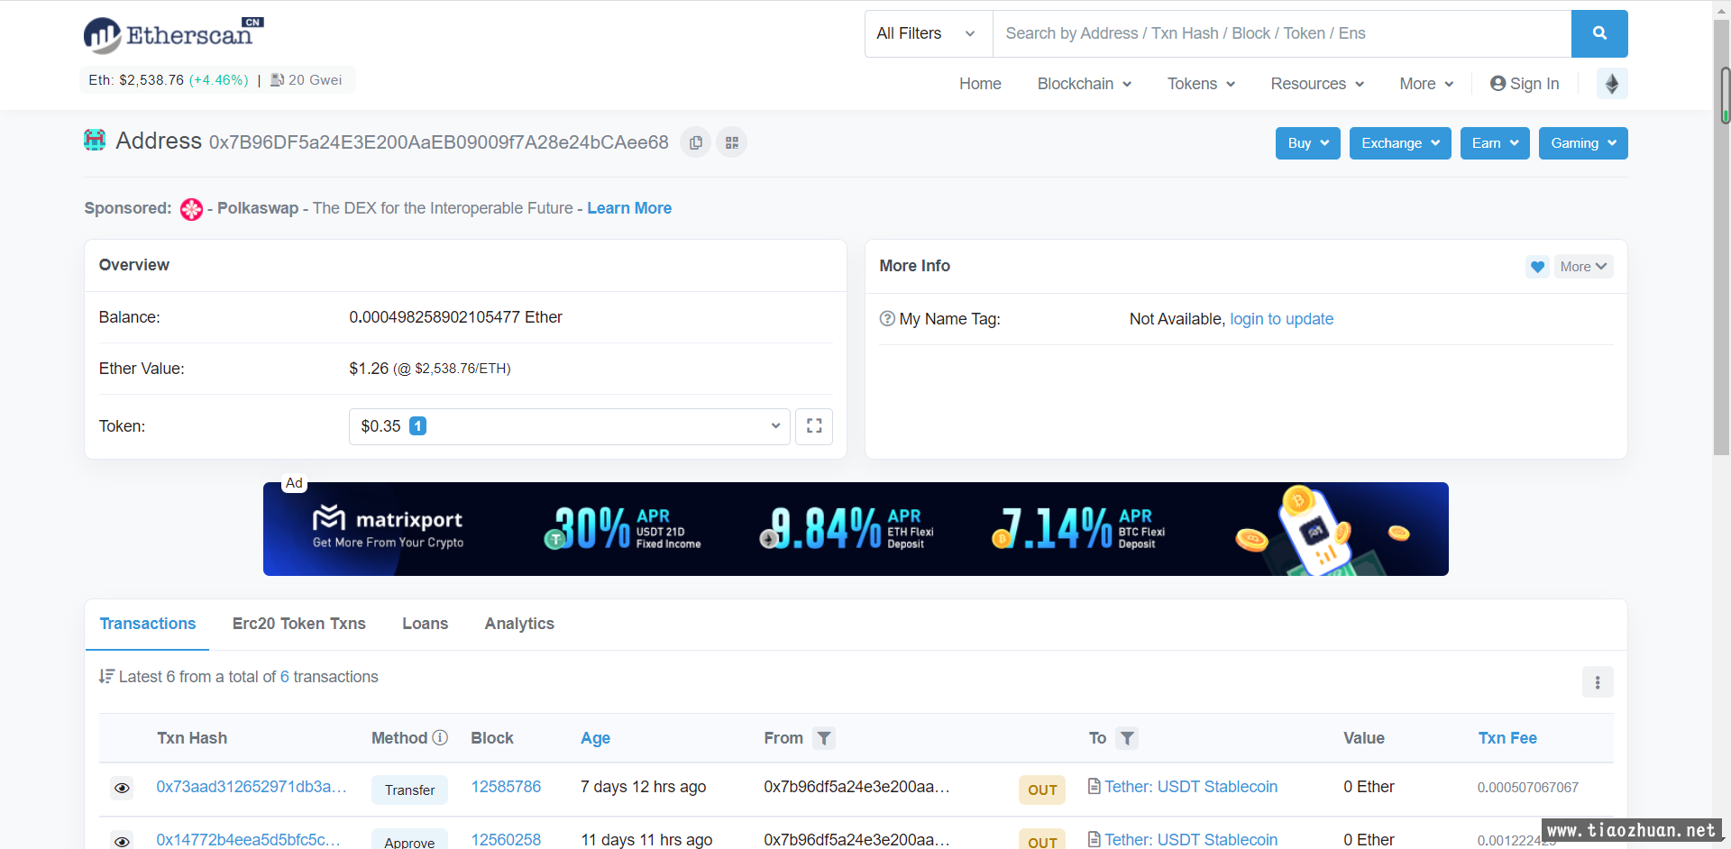Click Sign In
The height and width of the screenshot is (849, 1731).
coord(1525,84)
